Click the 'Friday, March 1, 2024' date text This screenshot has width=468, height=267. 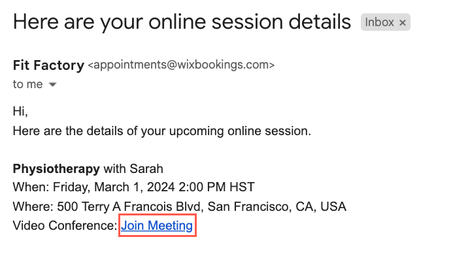click(x=114, y=187)
